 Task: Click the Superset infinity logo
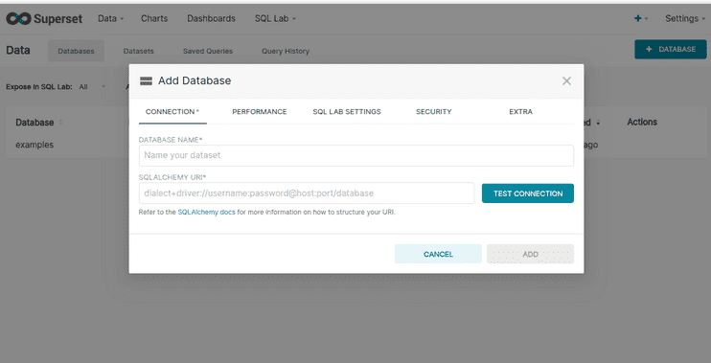pos(17,18)
